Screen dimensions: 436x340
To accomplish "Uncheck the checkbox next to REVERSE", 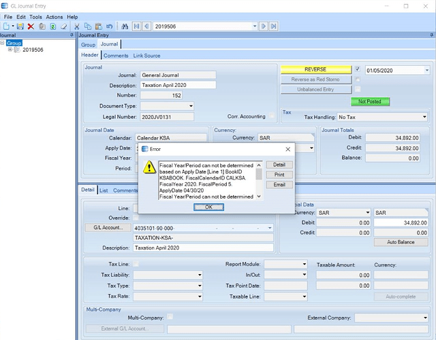I will click(x=358, y=69).
